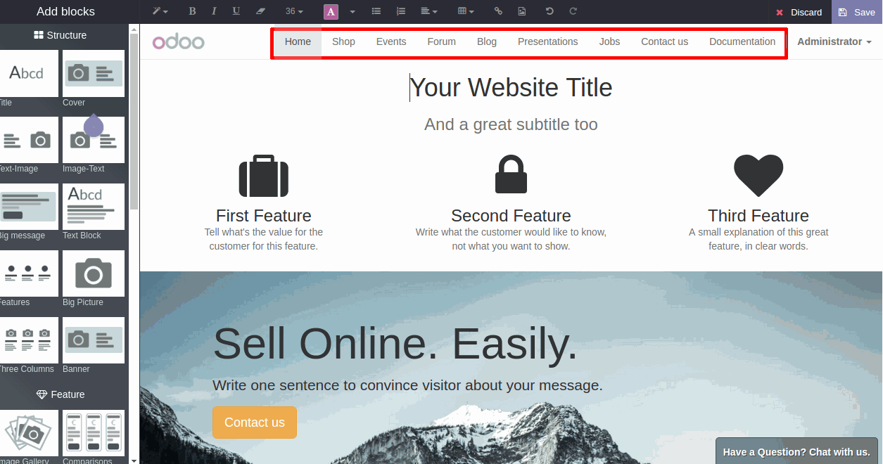Open the magic wand style dropdown
This screenshot has width=883, height=464.
[x=160, y=11]
